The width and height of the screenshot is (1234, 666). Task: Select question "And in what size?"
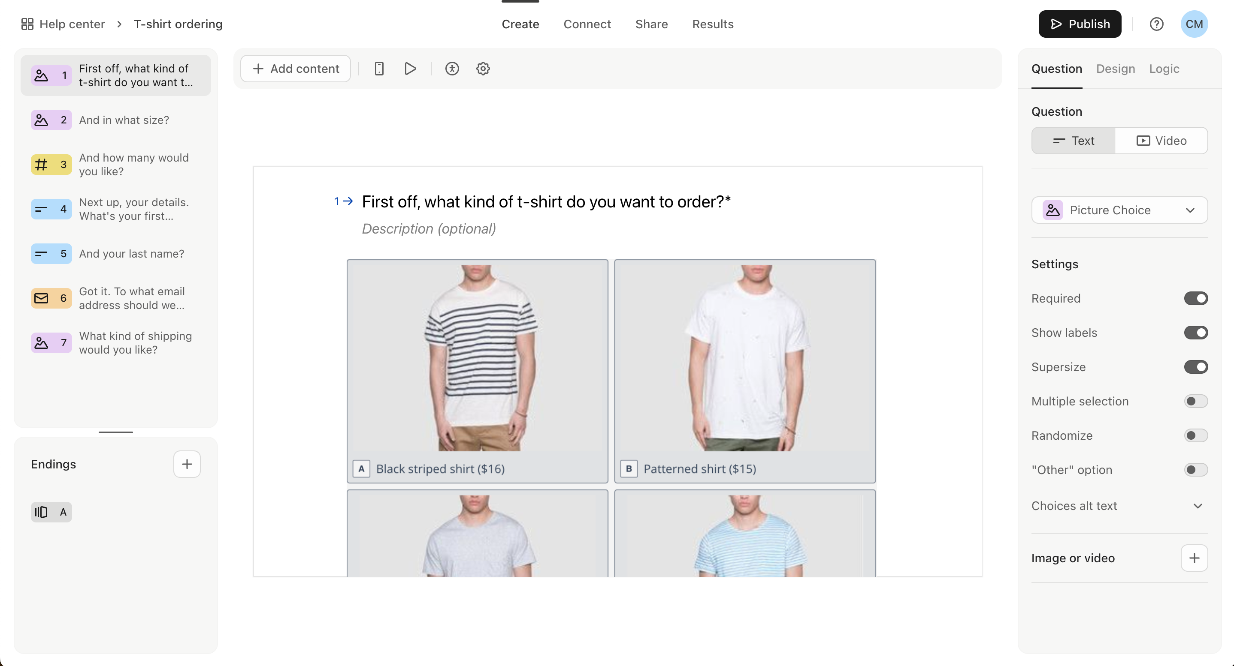point(115,120)
